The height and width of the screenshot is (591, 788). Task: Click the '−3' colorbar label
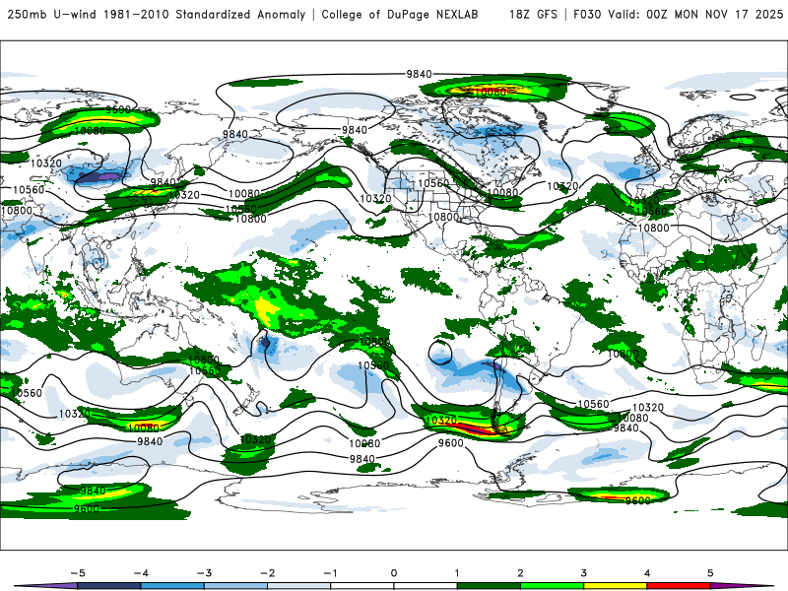tap(204, 573)
